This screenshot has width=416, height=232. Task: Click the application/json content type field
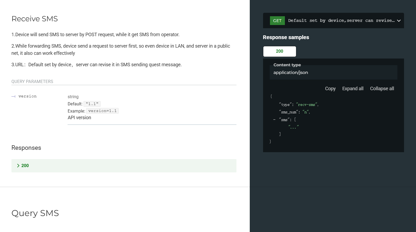tap(290, 73)
